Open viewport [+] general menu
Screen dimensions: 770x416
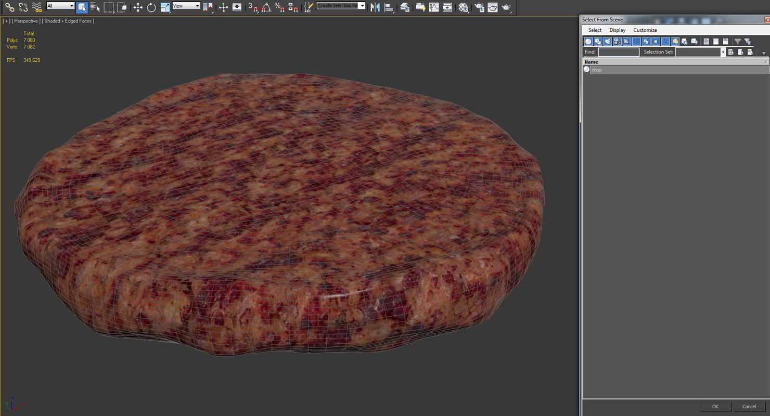(6, 21)
